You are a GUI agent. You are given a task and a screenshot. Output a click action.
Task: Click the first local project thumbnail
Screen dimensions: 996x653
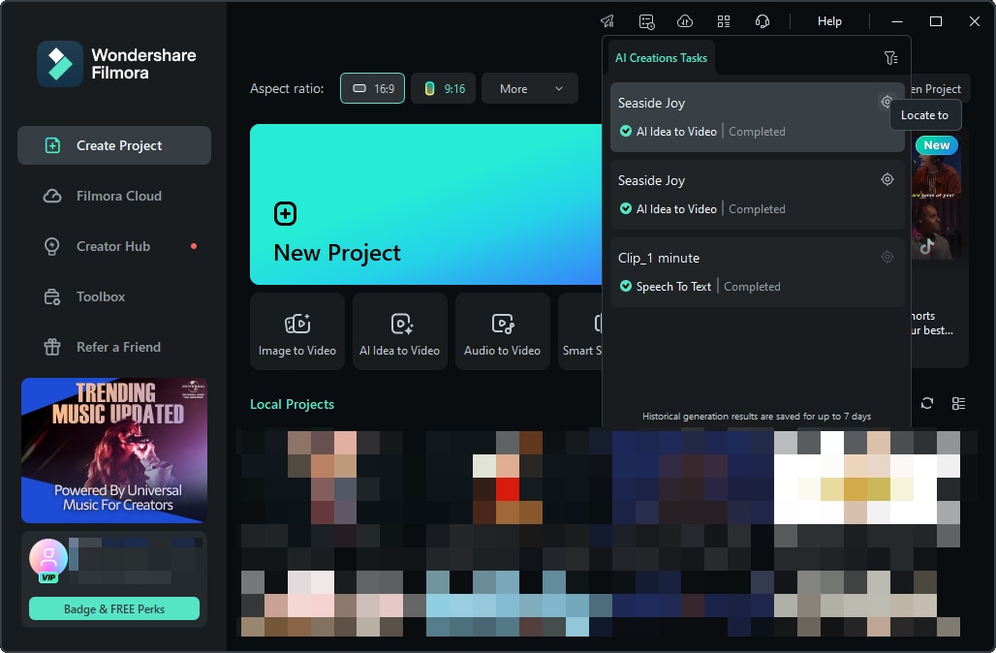pos(322,478)
